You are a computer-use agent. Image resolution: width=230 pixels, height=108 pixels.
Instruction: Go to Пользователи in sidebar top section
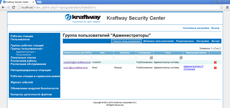point(20,39)
